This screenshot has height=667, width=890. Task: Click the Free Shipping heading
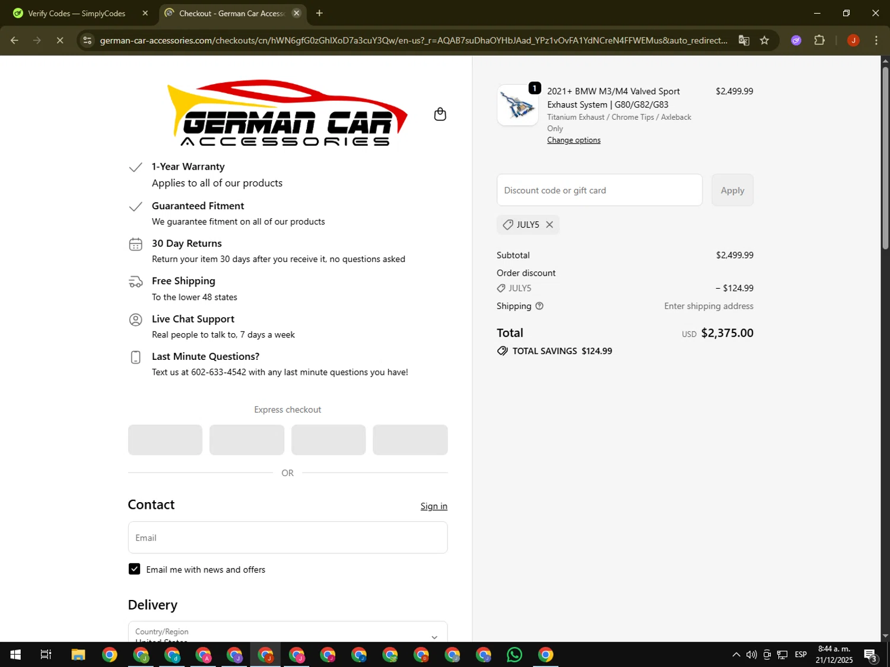pyautogui.click(x=183, y=281)
